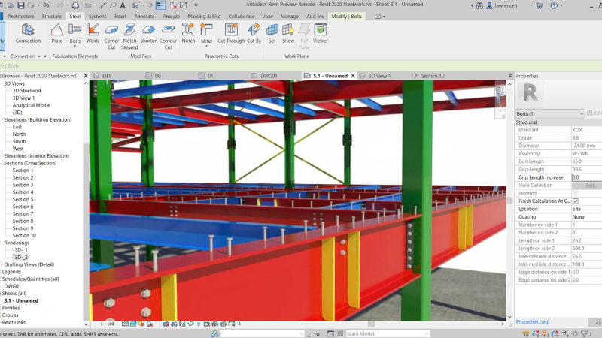Click the Edit button for Hole Definition
Image resolution: width=602 pixels, height=338 pixels.
[x=591, y=186]
